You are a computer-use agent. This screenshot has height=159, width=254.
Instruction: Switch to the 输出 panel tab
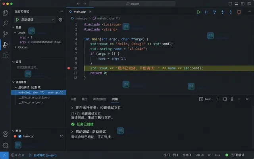tap(85, 99)
